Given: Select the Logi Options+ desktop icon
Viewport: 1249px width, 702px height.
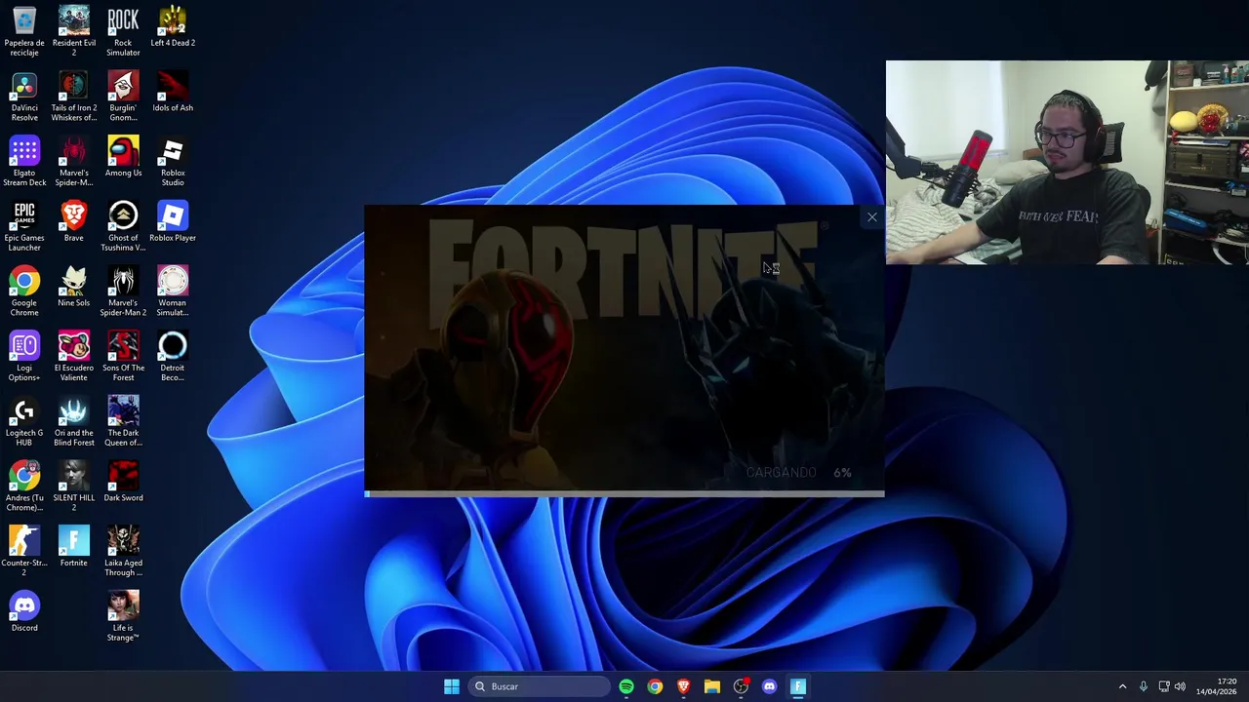Looking at the screenshot, I should pos(24,356).
